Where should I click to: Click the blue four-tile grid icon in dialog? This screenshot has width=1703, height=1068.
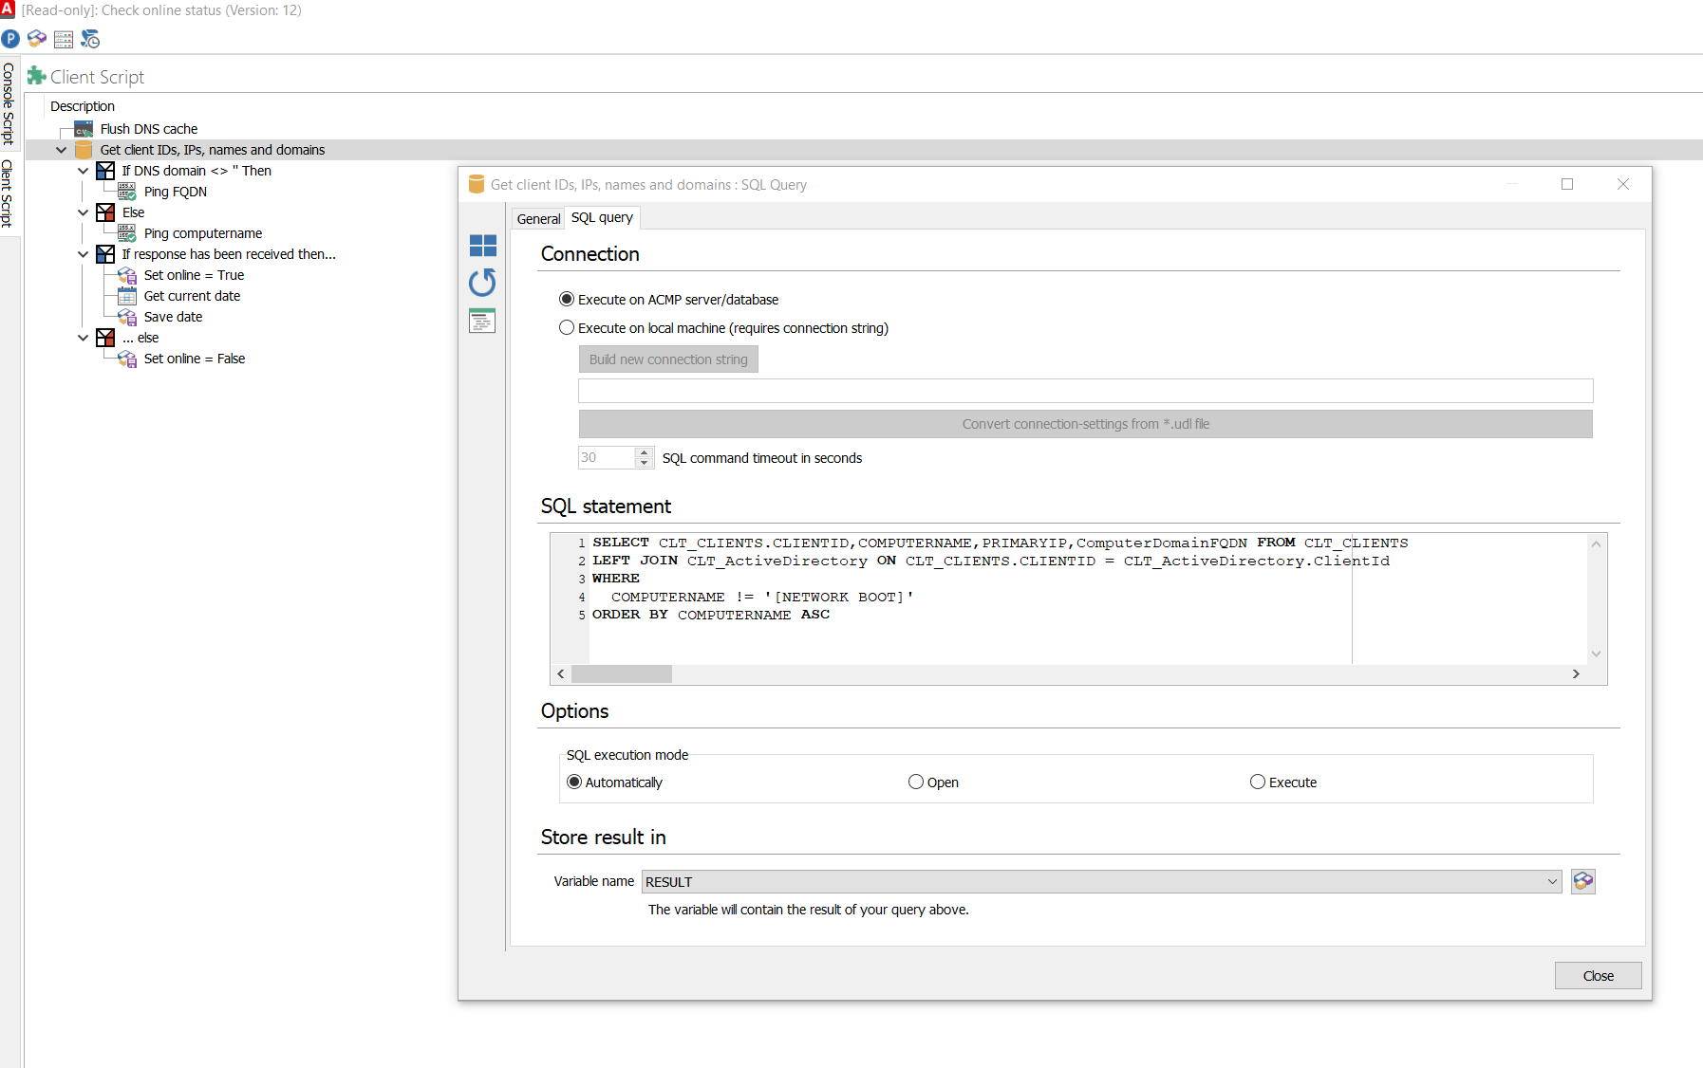(x=482, y=246)
